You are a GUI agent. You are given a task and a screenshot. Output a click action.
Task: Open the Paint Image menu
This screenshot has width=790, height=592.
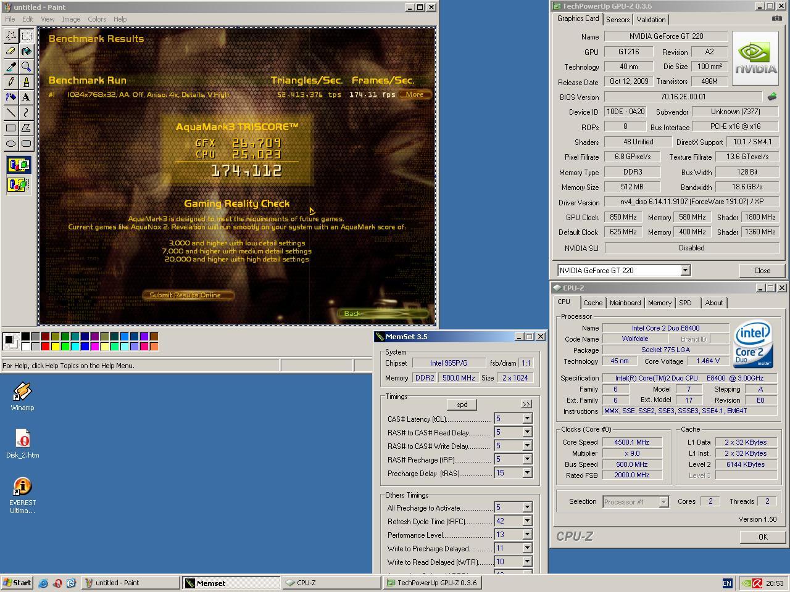coord(71,19)
